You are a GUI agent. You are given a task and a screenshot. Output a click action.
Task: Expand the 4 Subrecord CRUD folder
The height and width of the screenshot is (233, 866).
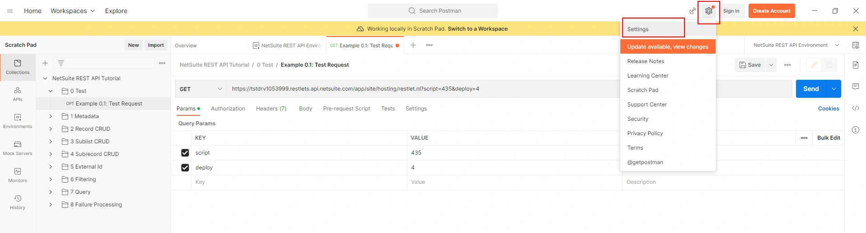(51, 154)
